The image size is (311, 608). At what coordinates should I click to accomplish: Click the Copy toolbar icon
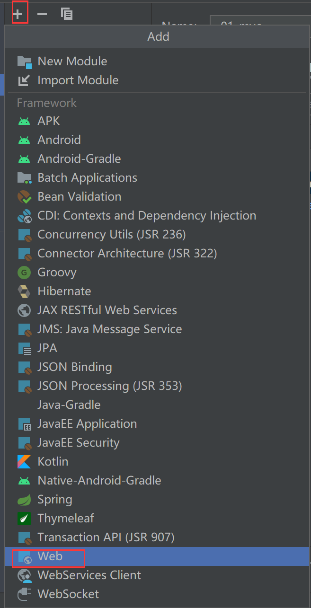pyautogui.click(x=67, y=14)
